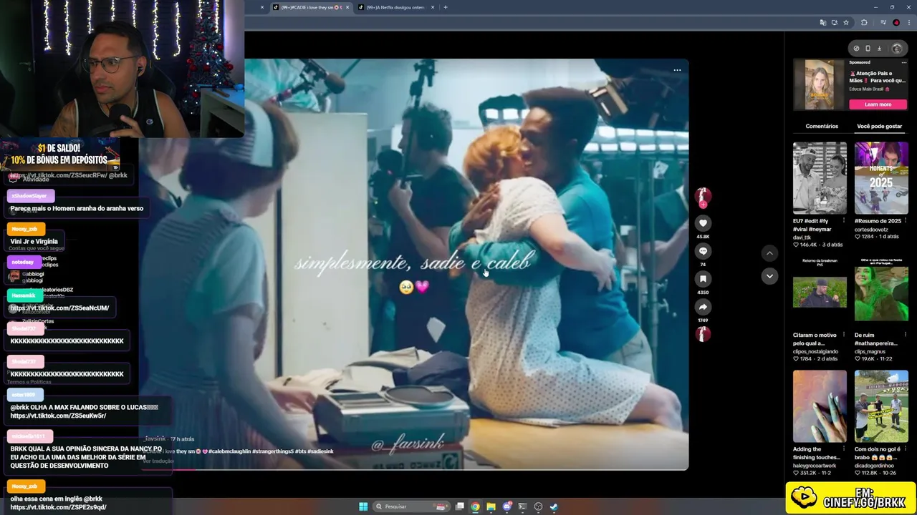This screenshot has width=917, height=515.
Task: Save video with the bookmark icon
Action: pyautogui.click(x=704, y=279)
